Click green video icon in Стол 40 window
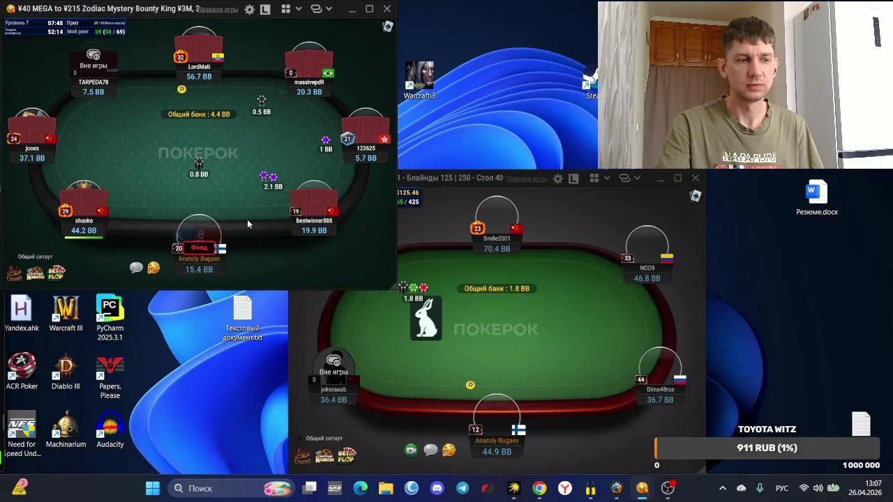The width and height of the screenshot is (893, 502). click(411, 450)
